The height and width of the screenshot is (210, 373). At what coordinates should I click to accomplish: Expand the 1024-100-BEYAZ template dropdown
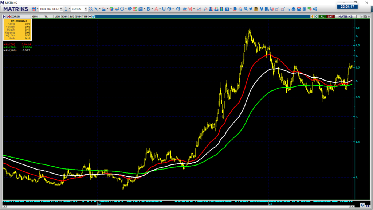pyautogui.click(x=61, y=9)
